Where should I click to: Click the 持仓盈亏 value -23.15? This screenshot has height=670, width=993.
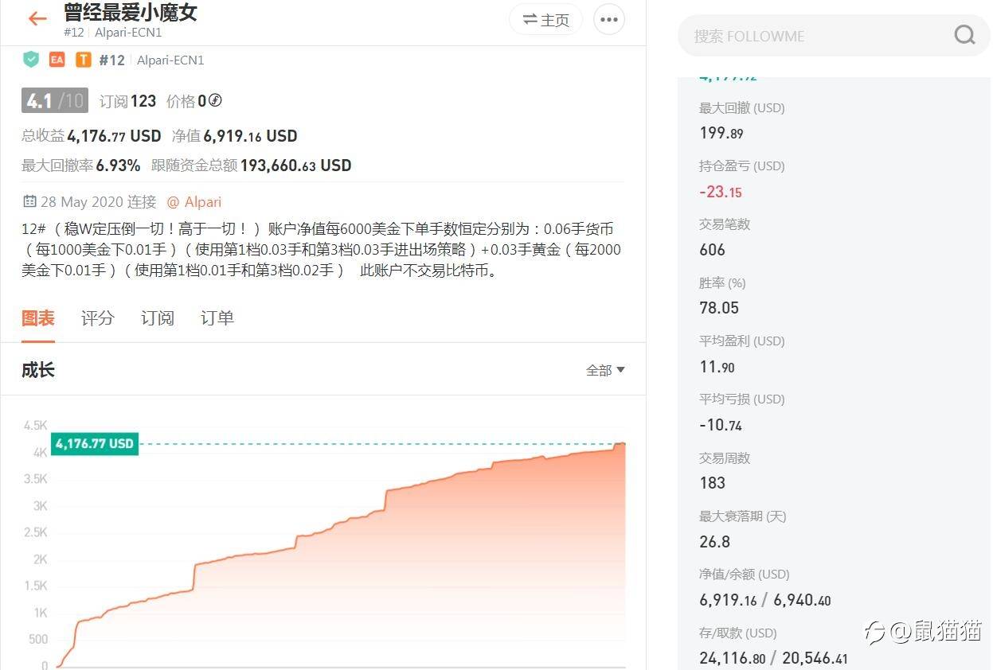pyautogui.click(x=720, y=192)
